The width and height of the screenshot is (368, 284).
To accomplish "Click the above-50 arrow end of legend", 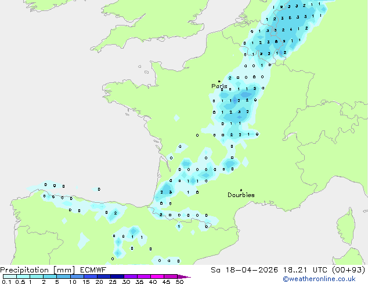I will point(184,276).
